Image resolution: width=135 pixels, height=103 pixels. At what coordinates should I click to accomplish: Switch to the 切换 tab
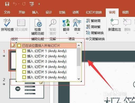62,12
